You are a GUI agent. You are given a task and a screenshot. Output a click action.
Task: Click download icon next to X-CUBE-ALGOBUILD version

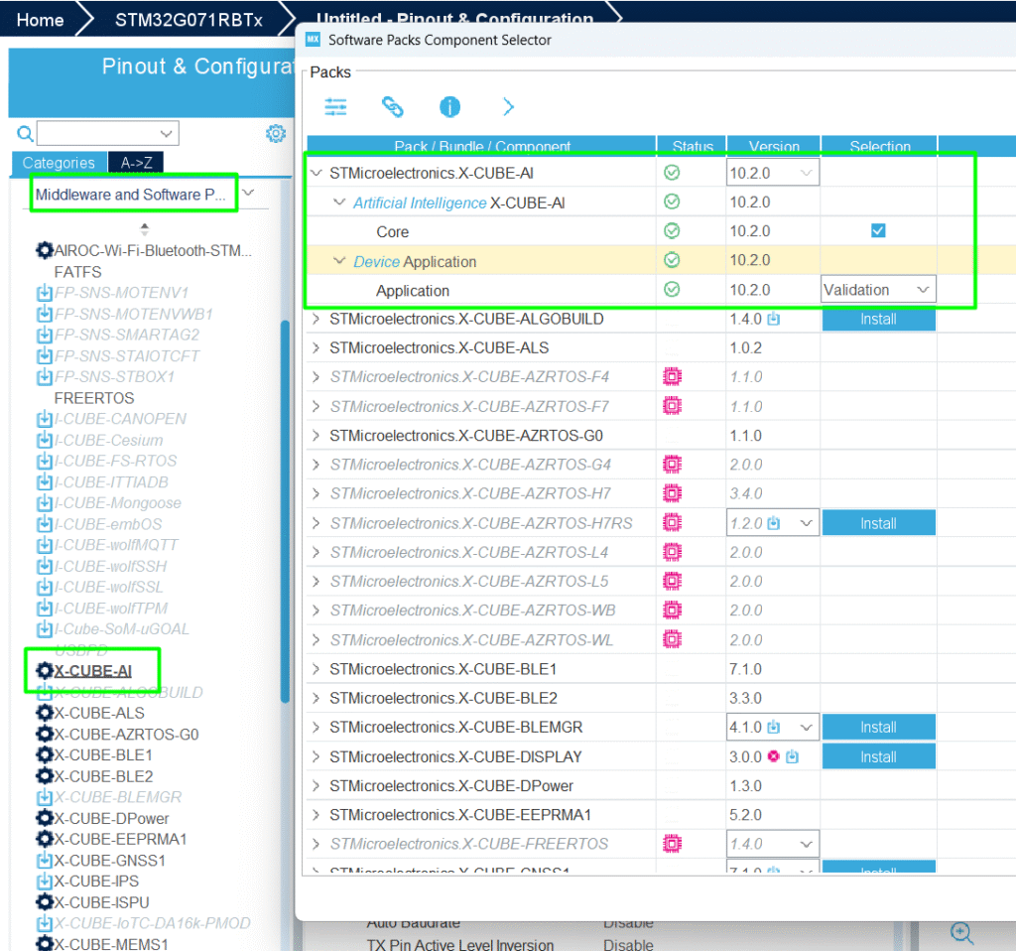[x=774, y=320]
